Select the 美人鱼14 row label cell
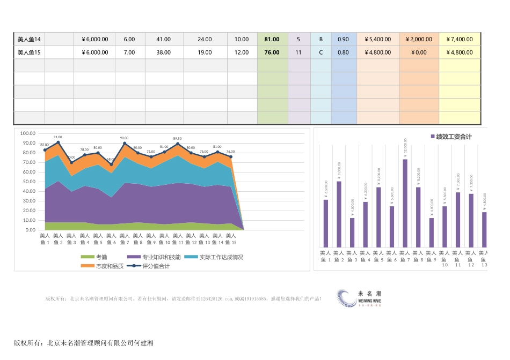510x360 pixels. pos(30,39)
